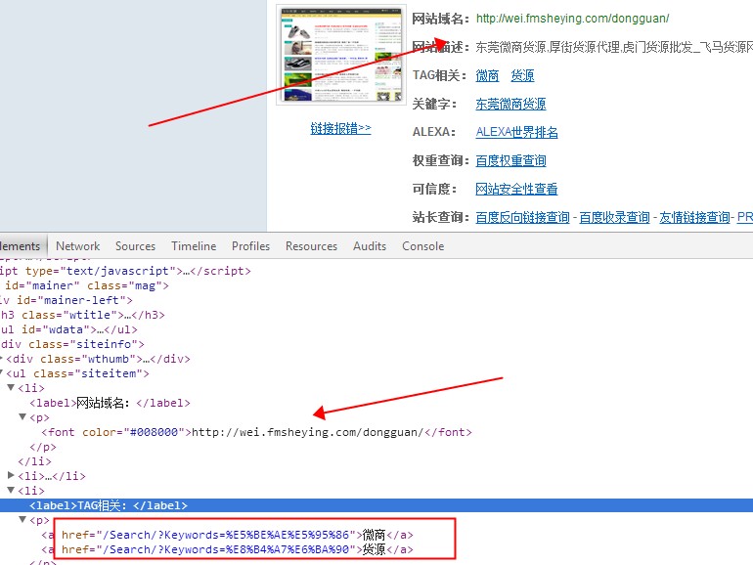Click the 链接报错>> link under thumbnail
Viewport: 753px width, 565px height.
click(340, 128)
